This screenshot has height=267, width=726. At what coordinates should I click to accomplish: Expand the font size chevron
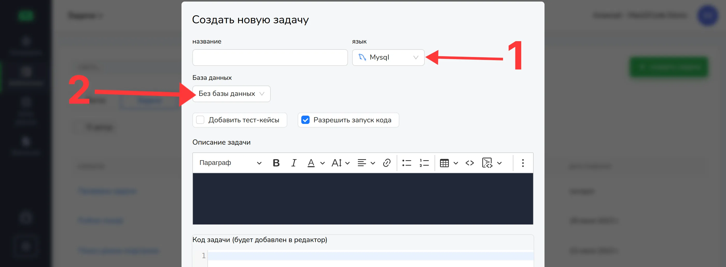pyautogui.click(x=347, y=163)
